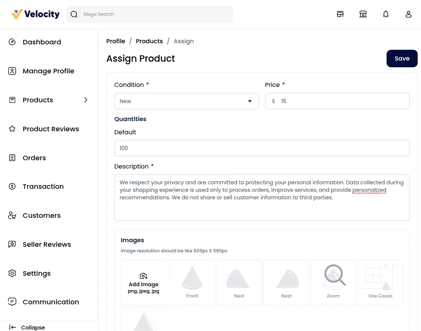421x331 pixels.
Task: Select the Dashboard icon in the sidebar
Action: (x=12, y=42)
